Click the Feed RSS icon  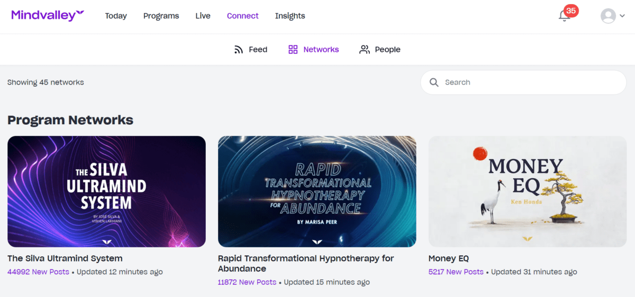(239, 50)
